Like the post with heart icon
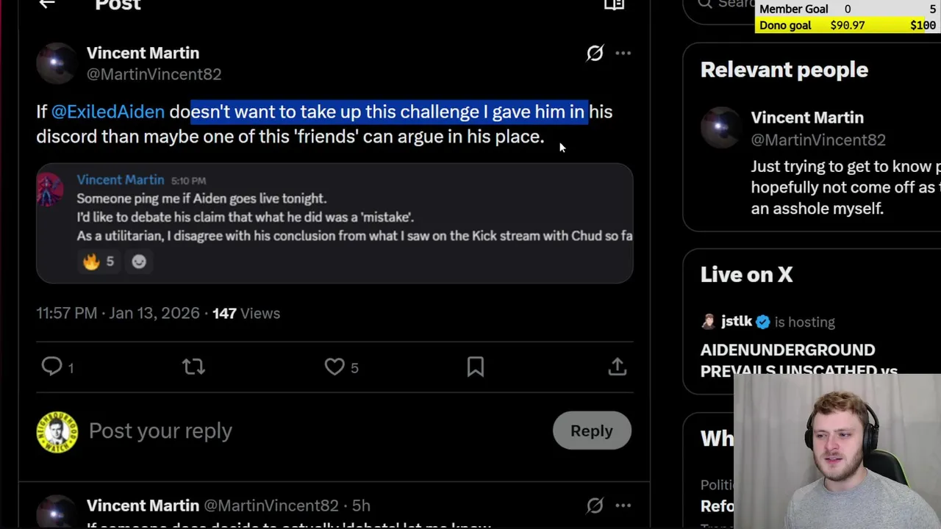 [334, 367]
